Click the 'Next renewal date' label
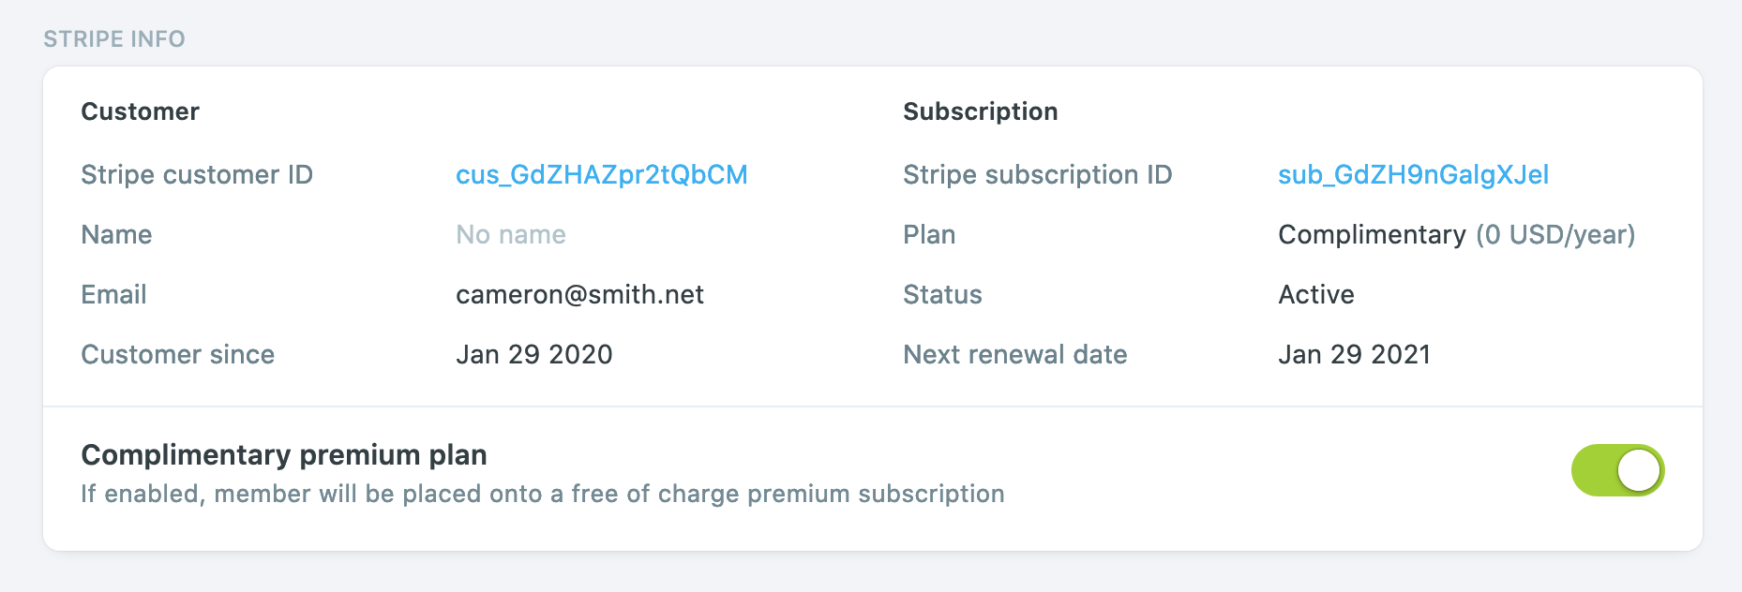Screen dimensions: 1742x592 1014,355
